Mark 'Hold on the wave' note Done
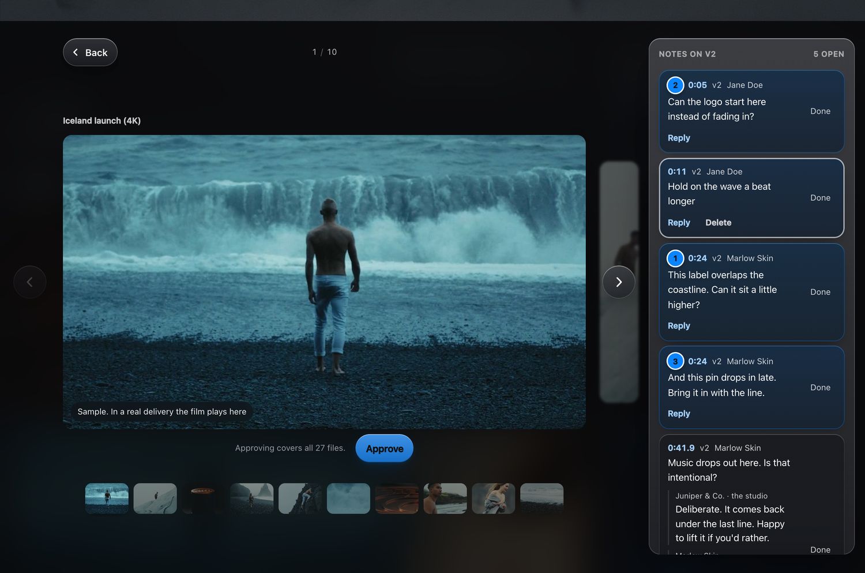The height and width of the screenshot is (573, 865). 820,198
